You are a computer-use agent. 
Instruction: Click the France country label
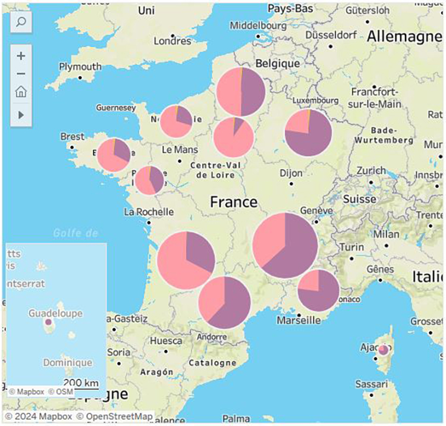tap(234, 202)
